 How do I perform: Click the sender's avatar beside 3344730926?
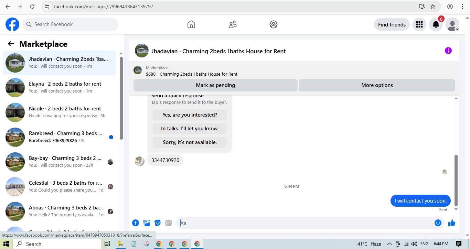point(140,161)
